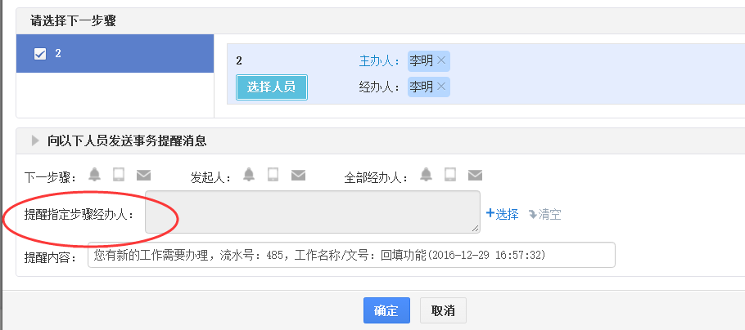The image size is (745, 330).
Task: Click the 提醒内容 text field
Action: tap(350, 255)
